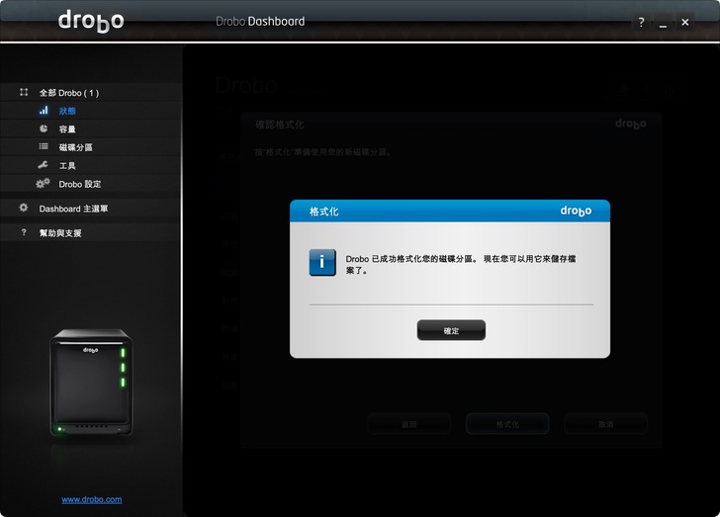Click the status bar chart icon
720x517 pixels.
coord(44,110)
